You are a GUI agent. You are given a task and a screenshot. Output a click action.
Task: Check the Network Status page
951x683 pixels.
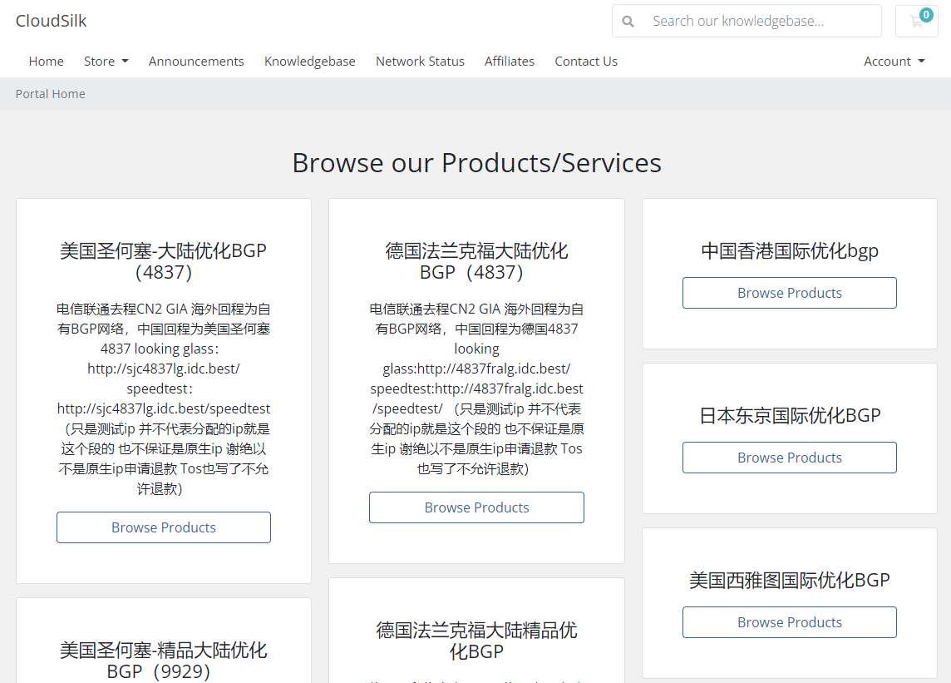(x=420, y=61)
